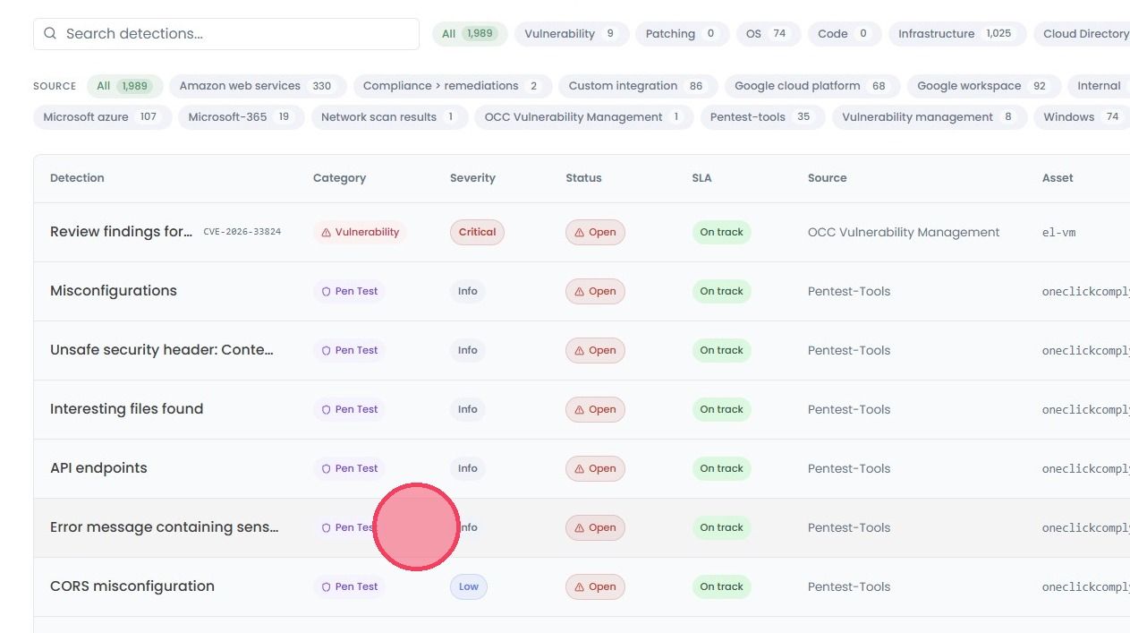Click the Open warning icon in Misconfigurations row
The height and width of the screenshot is (633, 1130).
pyautogui.click(x=580, y=291)
